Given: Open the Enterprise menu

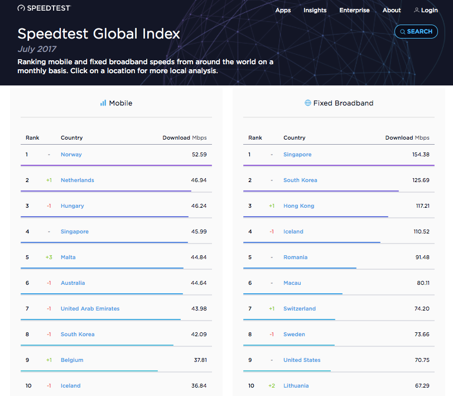Looking at the screenshot, I should click(354, 10).
